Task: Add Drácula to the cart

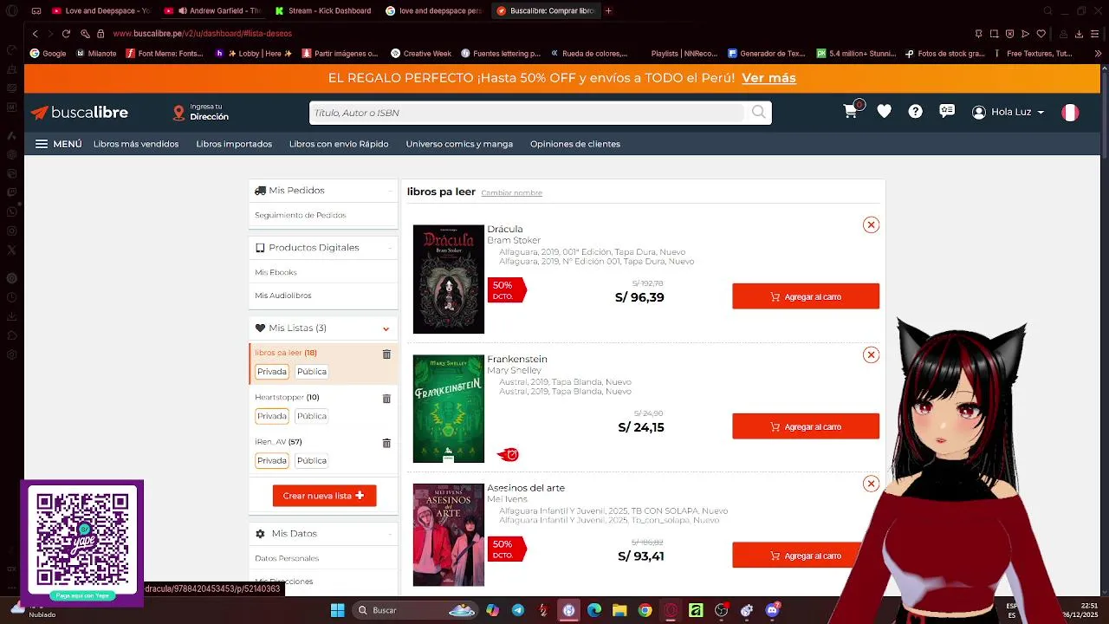Action: (x=806, y=296)
